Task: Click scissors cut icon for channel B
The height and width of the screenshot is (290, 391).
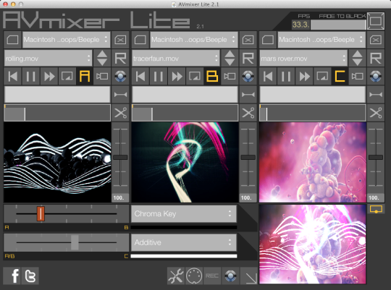Action: 248,113
